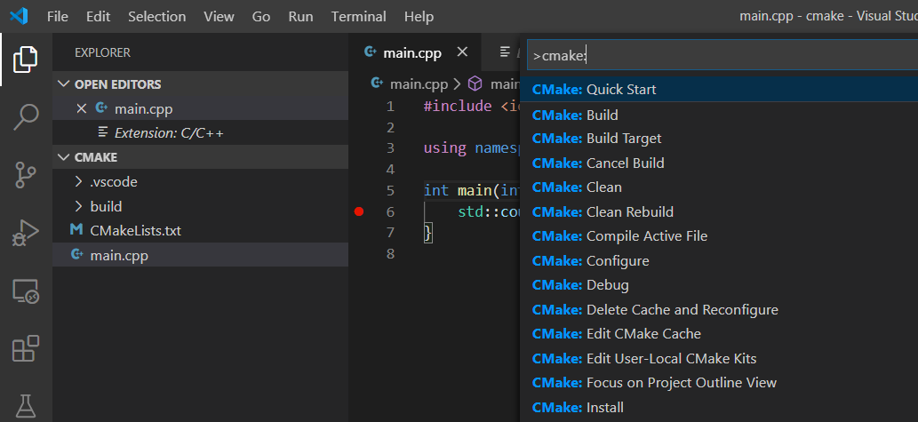This screenshot has width=918, height=422.
Task: Run CMake: Delete Cache and Reconfigure
Action: click(x=719, y=309)
